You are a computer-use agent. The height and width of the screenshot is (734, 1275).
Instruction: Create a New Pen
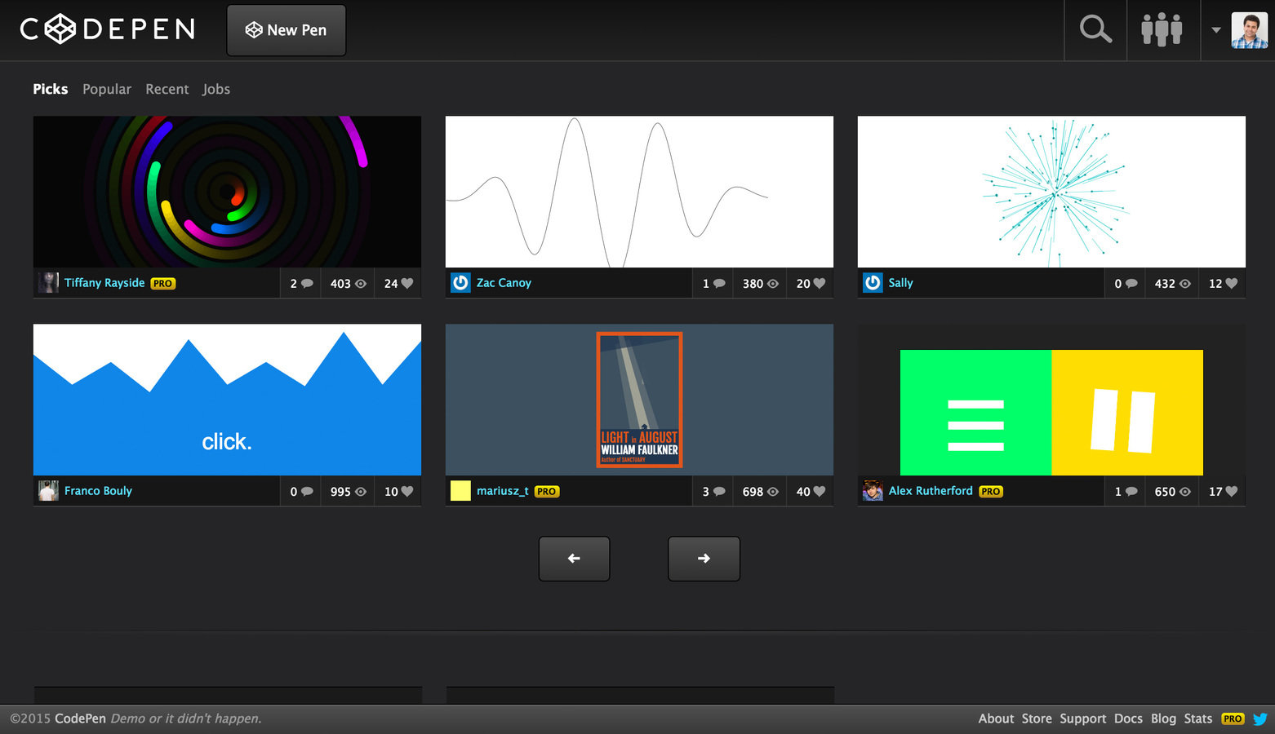click(287, 30)
